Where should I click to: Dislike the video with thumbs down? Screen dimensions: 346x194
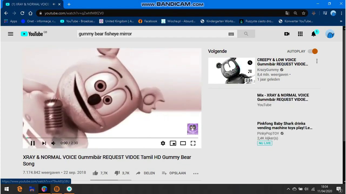pos(122,173)
